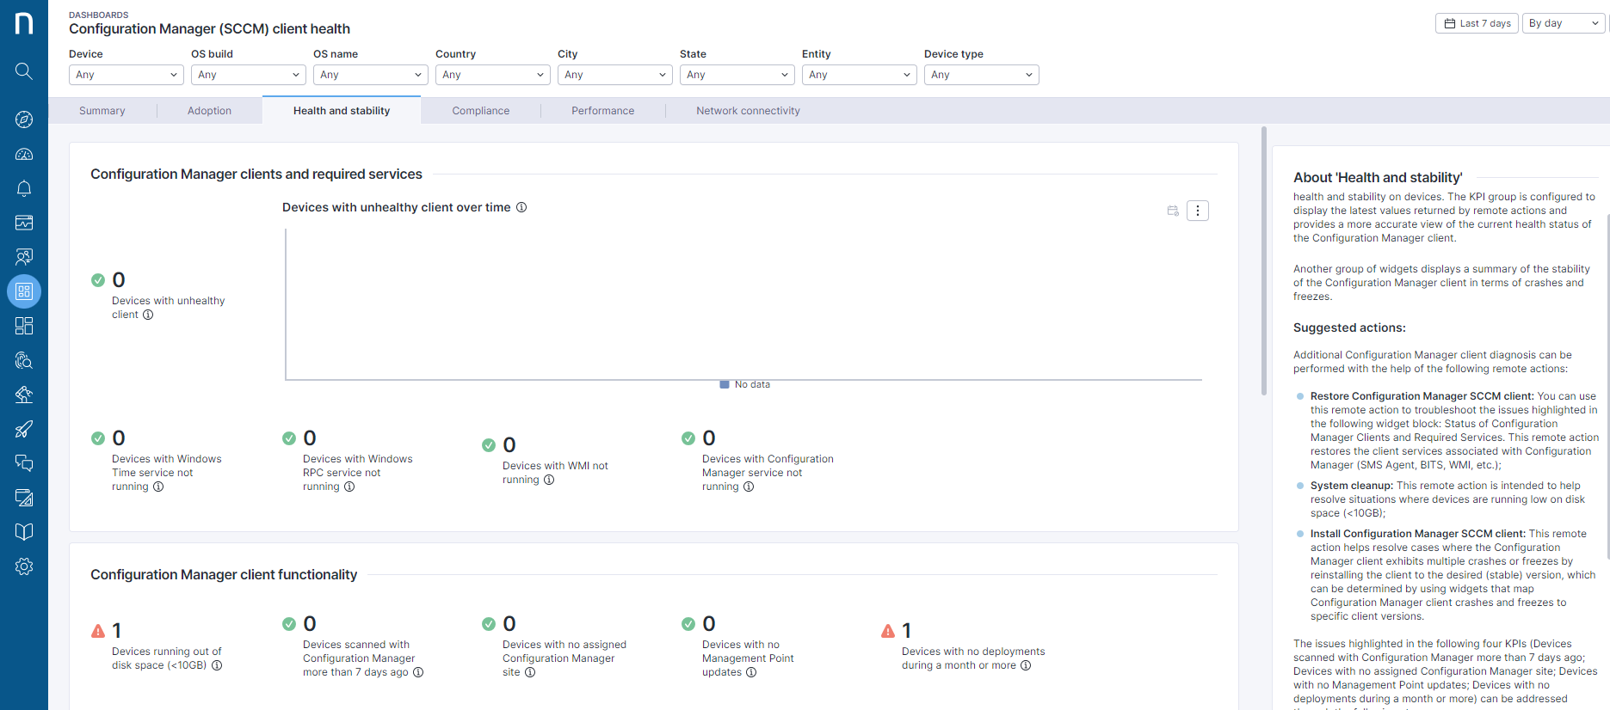Screen dimensions: 1610x710
Task: Expand the OS name filter dropdown
Action: pyautogui.click(x=371, y=75)
